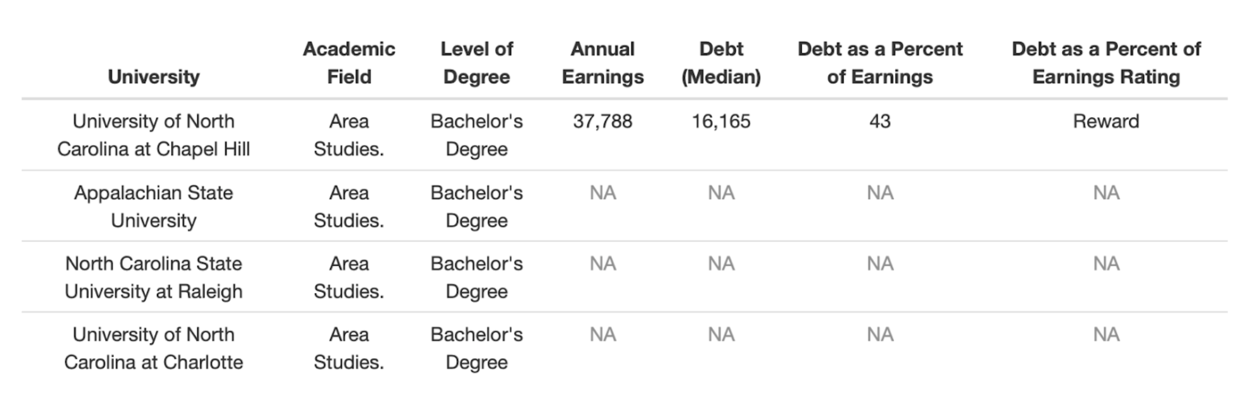Select the Academic Field column header
This screenshot has height=398, width=1236.
pyautogui.click(x=349, y=63)
